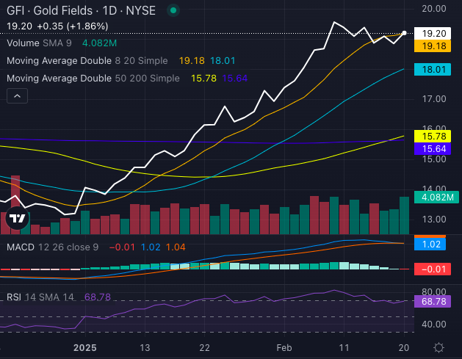Click the 19.20 current price tag

click(433, 33)
